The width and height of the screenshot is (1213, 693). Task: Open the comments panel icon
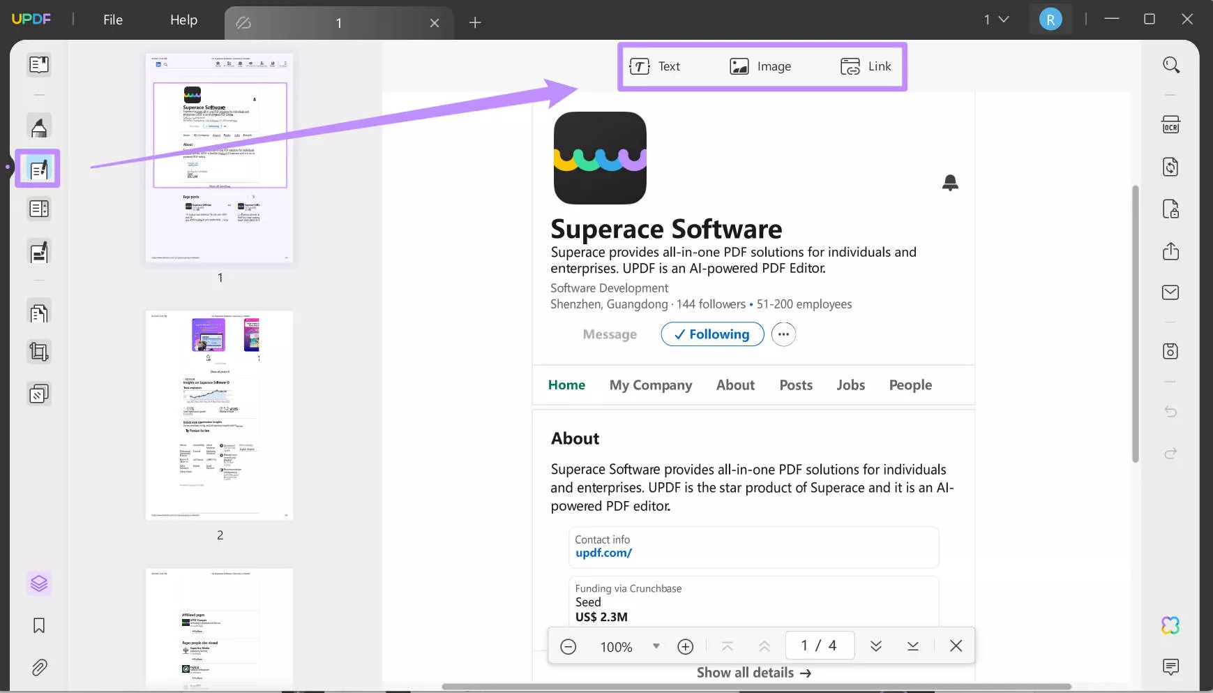[1171, 666]
